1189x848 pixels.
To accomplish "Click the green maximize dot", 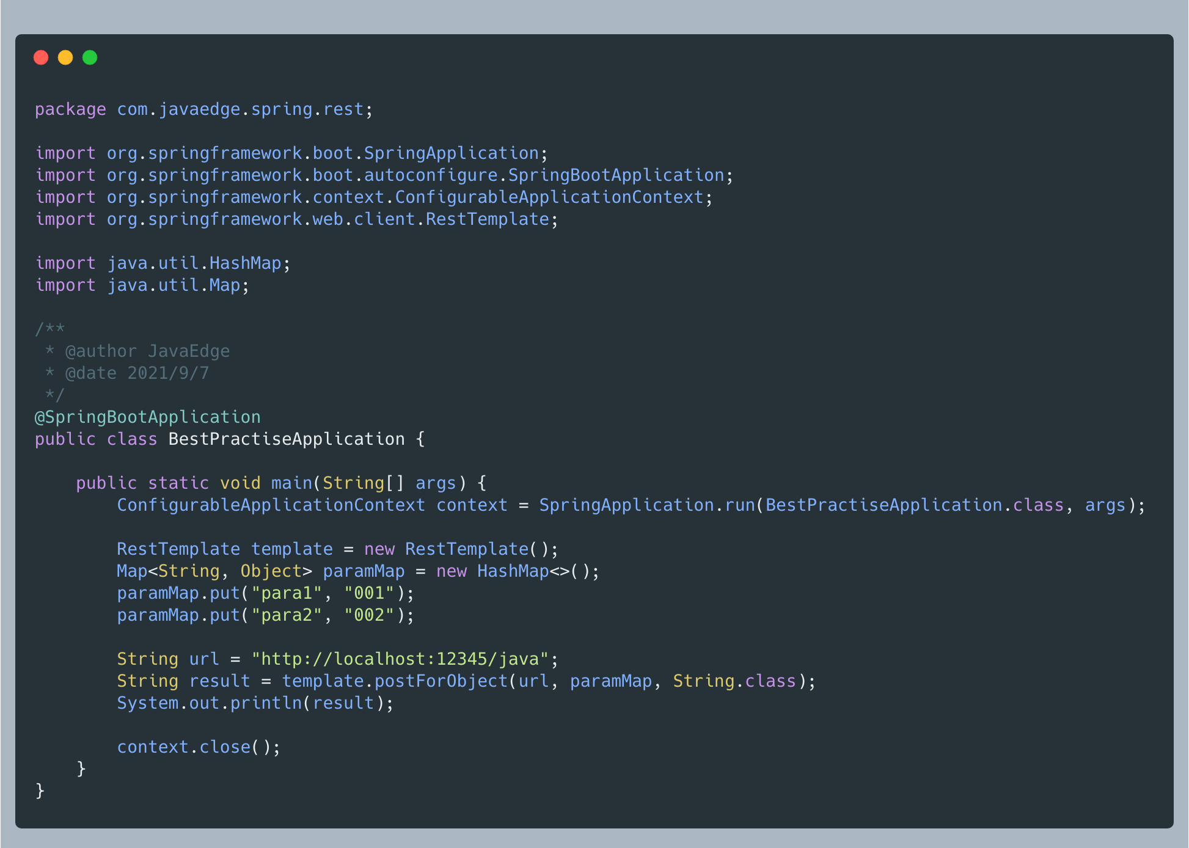I will click(x=90, y=57).
